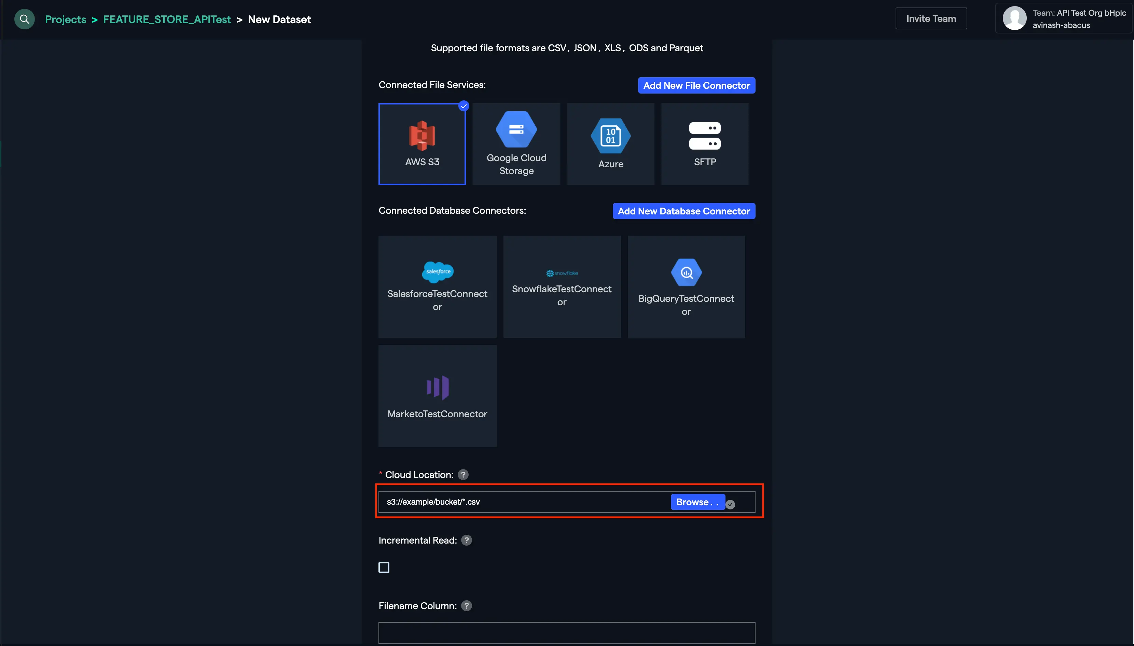The height and width of the screenshot is (646, 1134).
Task: Open the user profile avatar
Action: pyautogui.click(x=1014, y=18)
